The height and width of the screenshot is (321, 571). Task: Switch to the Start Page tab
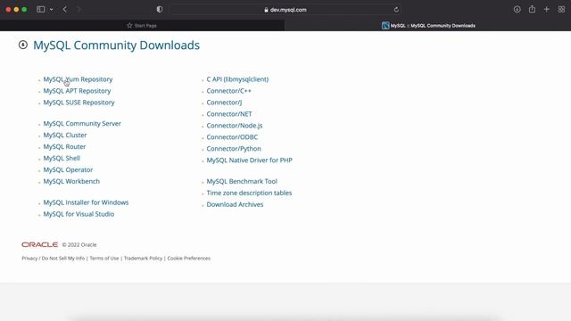(142, 26)
